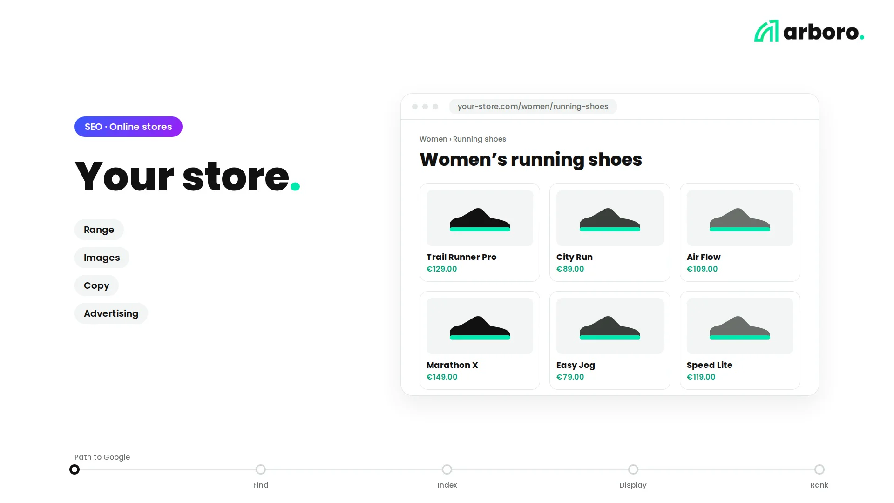Open the Trail Runner Pro shoe image

coord(480,218)
